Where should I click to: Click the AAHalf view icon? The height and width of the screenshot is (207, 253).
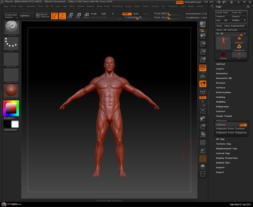tap(203, 60)
